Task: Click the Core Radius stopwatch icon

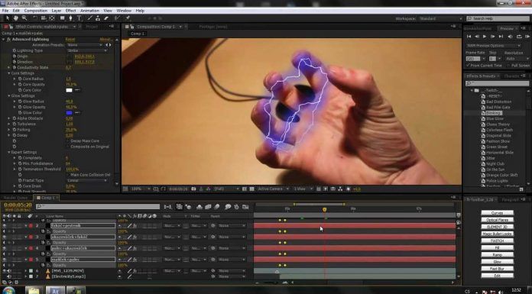Action: click(20, 79)
